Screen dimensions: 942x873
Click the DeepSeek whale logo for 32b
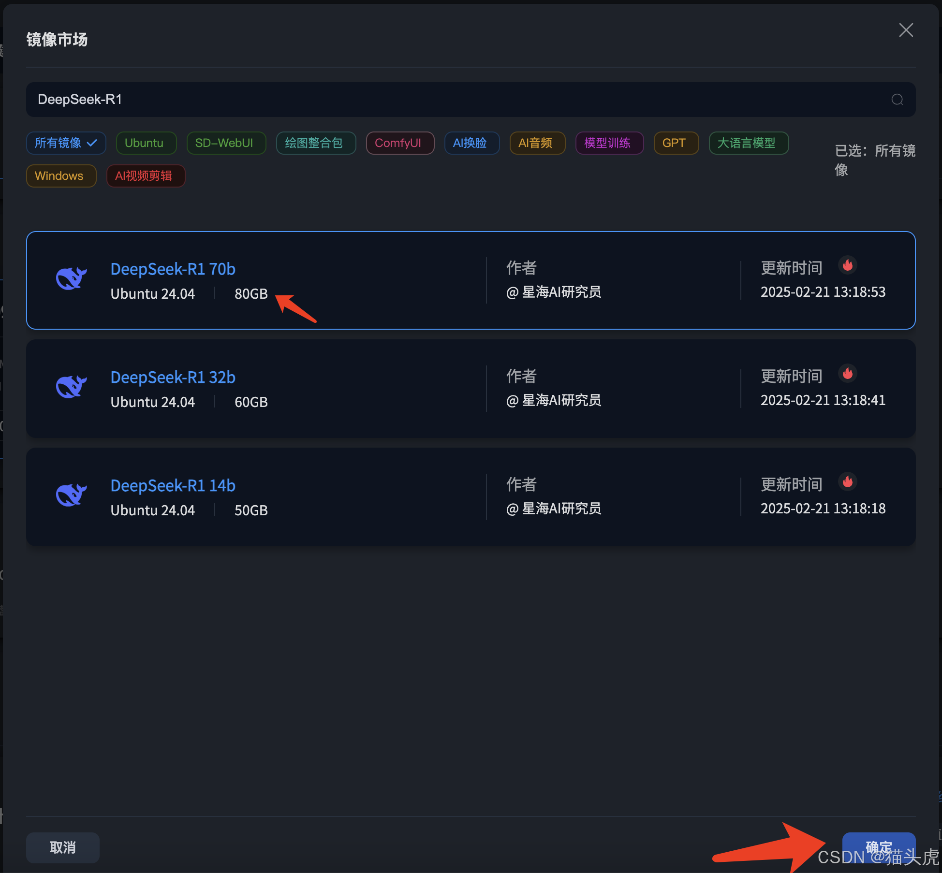(71, 387)
